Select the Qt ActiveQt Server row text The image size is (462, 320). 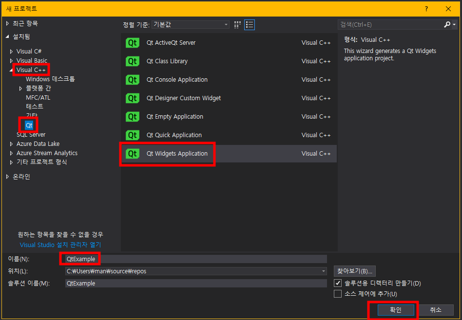[171, 43]
